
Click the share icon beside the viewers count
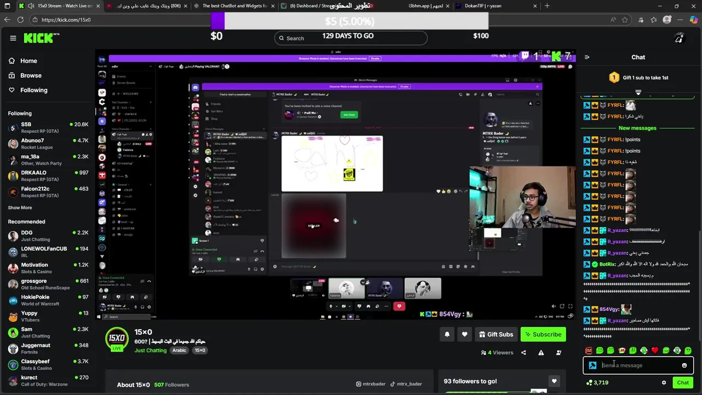tap(523, 353)
